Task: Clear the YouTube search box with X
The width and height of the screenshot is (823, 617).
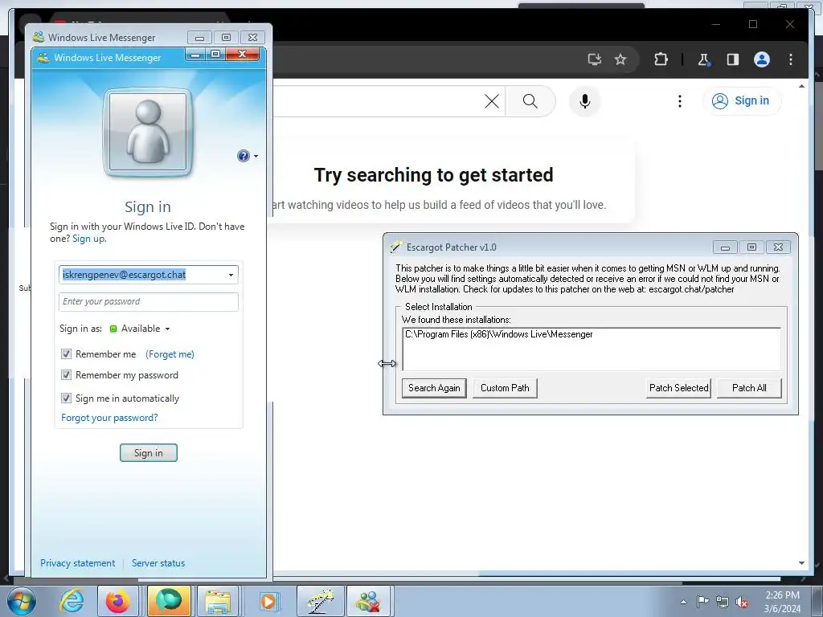Action: (492, 101)
